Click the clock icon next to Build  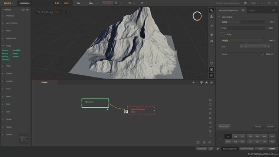coord(116,3)
